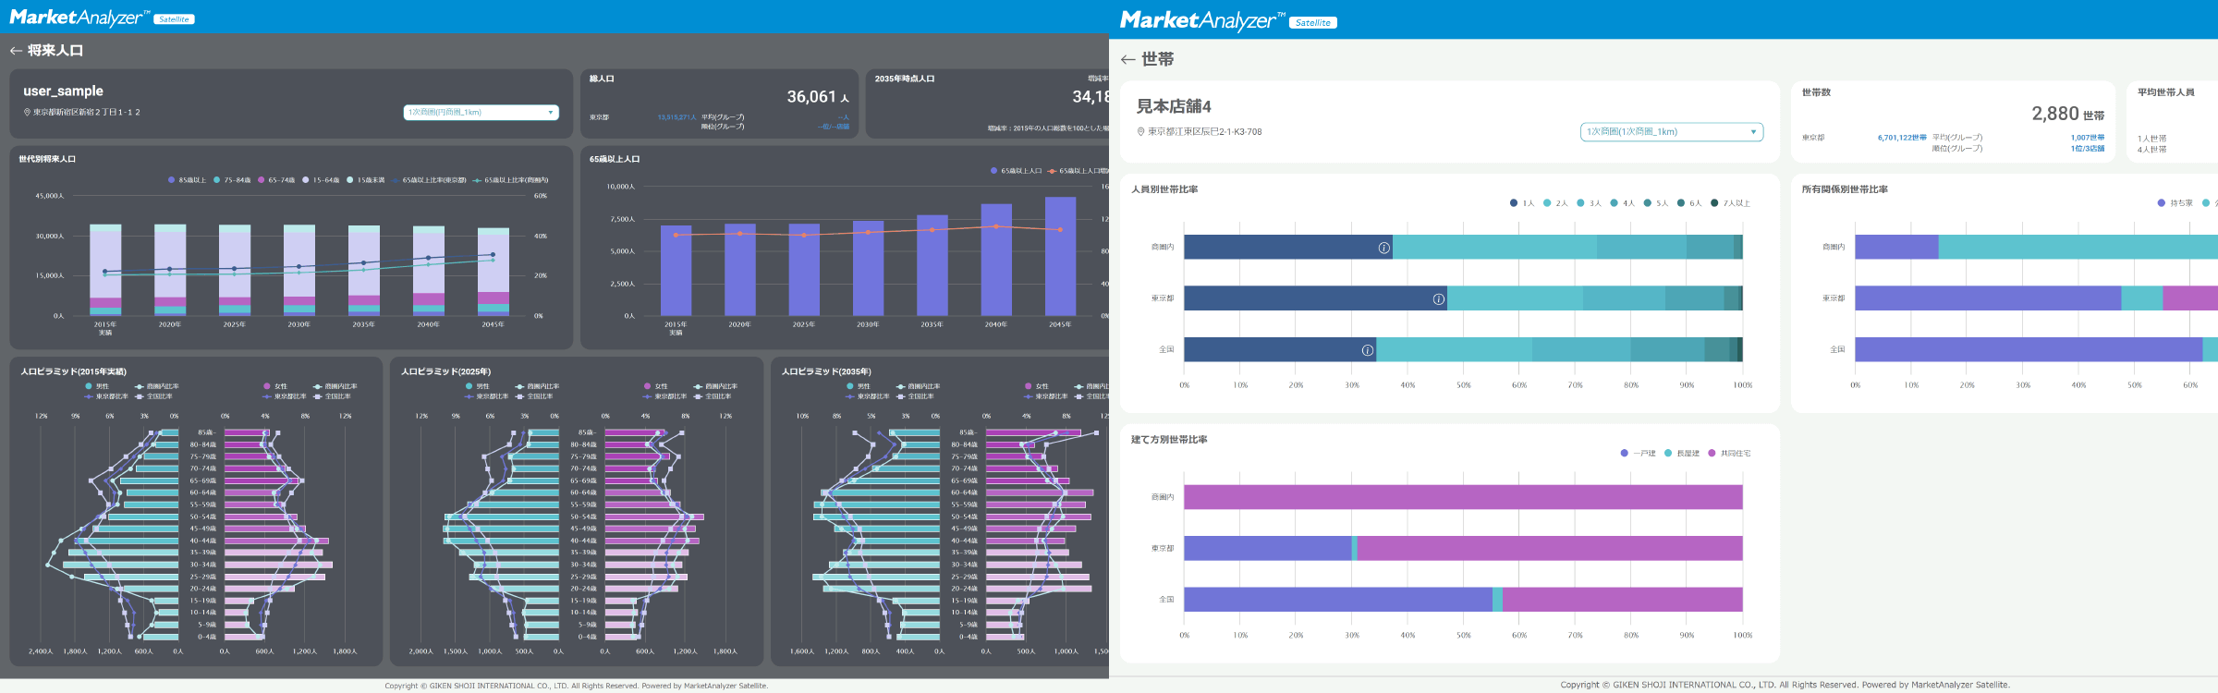This screenshot has height=693, width=2218.
Task: Go back using arrow beside 世帯
Action: [1127, 59]
